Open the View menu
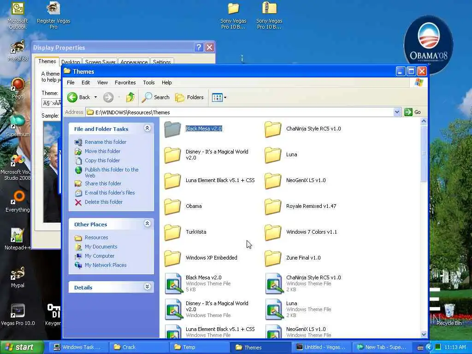This screenshot has height=354, width=472. click(102, 83)
